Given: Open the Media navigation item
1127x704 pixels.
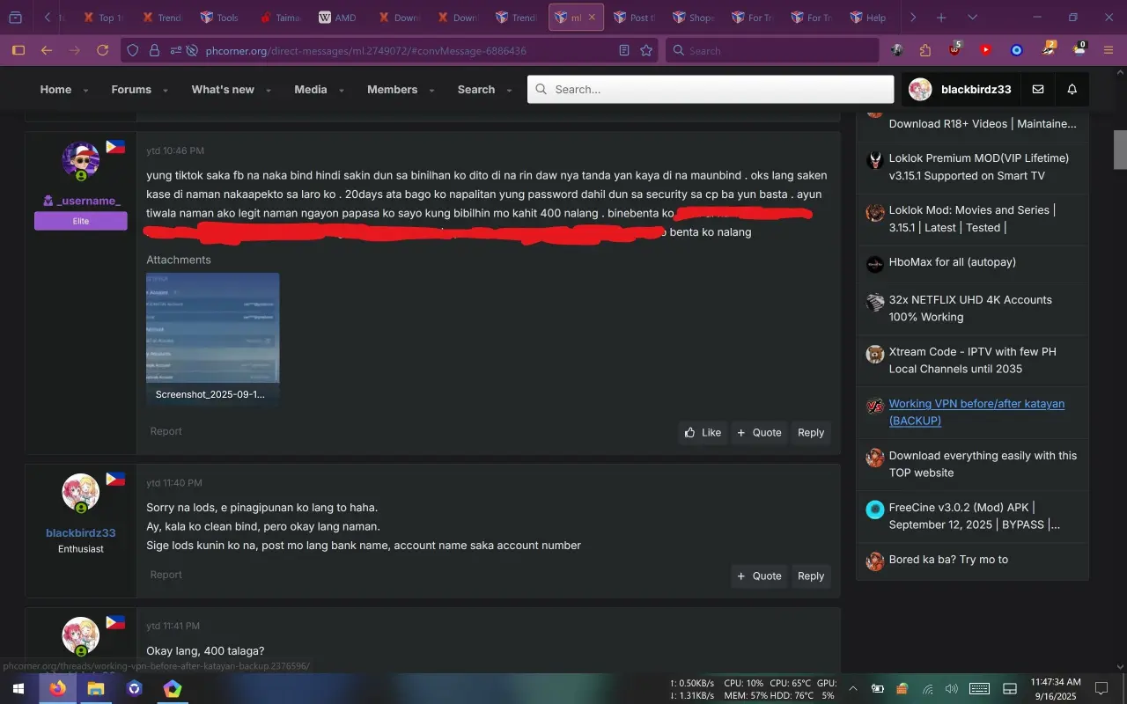Looking at the screenshot, I should pos(311,89).
